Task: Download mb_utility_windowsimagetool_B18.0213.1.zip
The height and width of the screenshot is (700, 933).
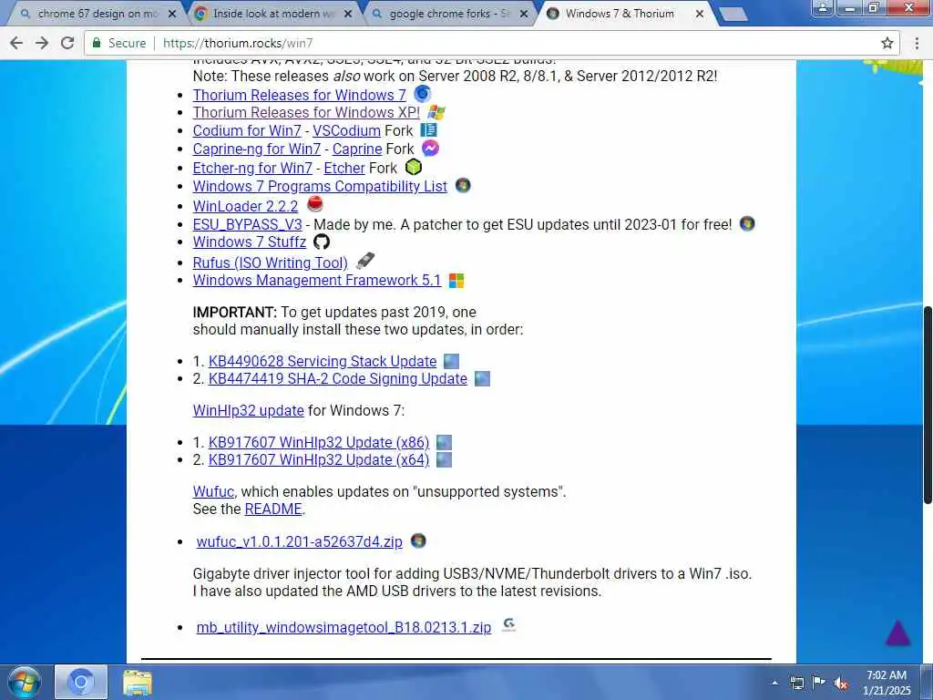Action: [343, 627]
